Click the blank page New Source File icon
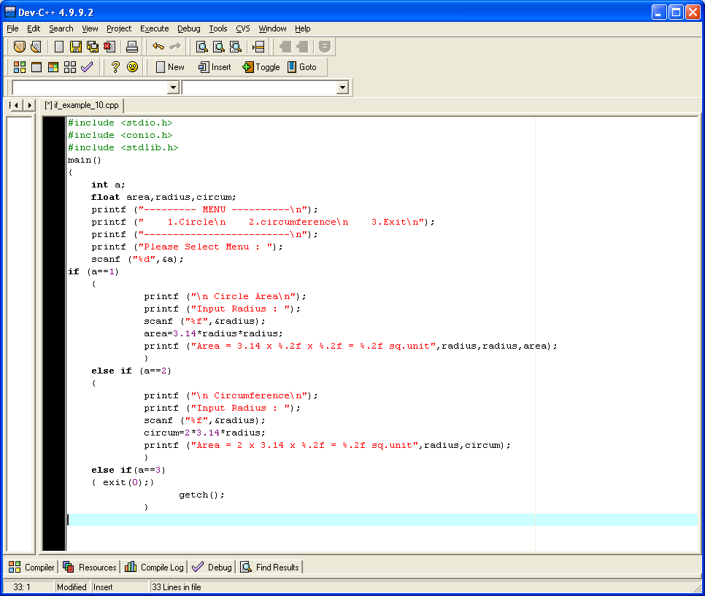Viewport: 705px width, 596px height. click(x=59, y=46)
